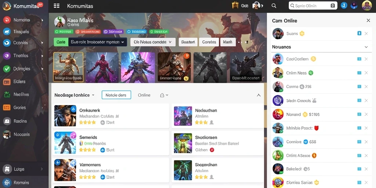Click the magnifier search icon in top bar
This screenshot has width=376, height=188.
click(x=274, y=6)
